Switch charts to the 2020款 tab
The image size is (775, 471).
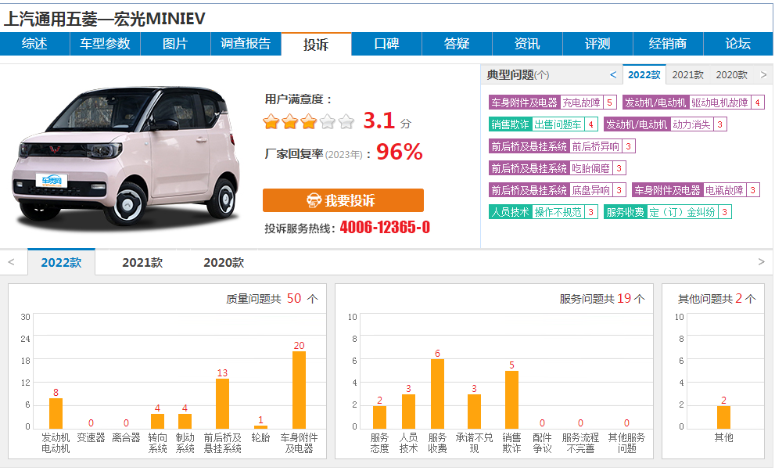(224, 263)
